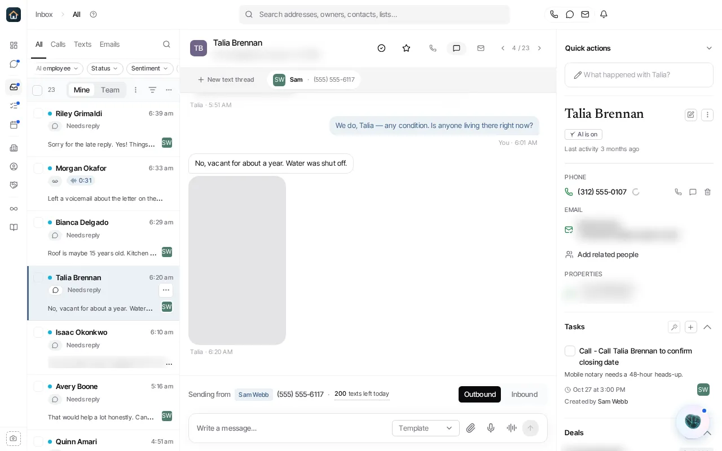This screenshot has height=451, width=722.
Task: Open the calendar icon in left sidebar
Action: click(x=14, y=125)
